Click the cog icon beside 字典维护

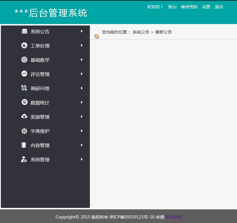24,131
